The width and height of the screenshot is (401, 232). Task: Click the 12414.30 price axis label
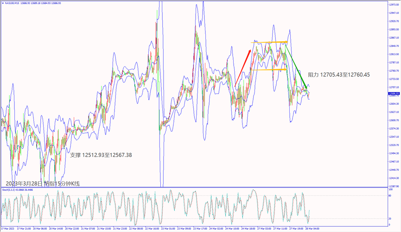(393, 178)
